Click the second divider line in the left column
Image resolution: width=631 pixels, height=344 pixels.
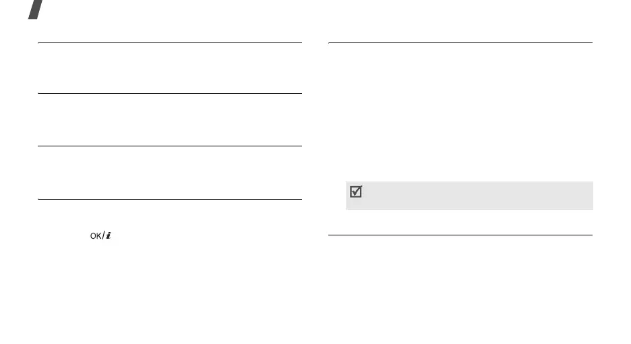coord(169,94)
